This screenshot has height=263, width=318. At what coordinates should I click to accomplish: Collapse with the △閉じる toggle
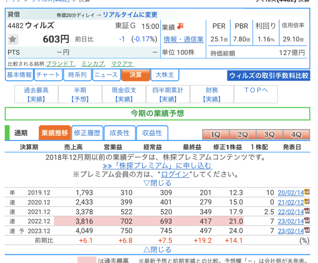[x=157, y=250]
